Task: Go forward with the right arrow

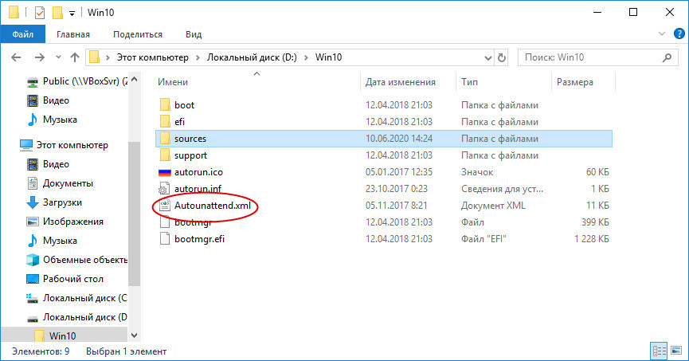Action: (40, 57)
